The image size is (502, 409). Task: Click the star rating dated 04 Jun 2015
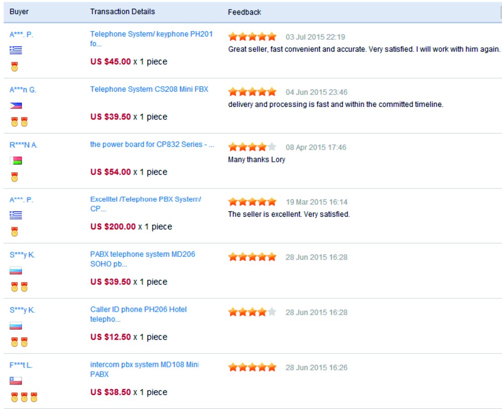pyautogui.click(x=253, y=92)
